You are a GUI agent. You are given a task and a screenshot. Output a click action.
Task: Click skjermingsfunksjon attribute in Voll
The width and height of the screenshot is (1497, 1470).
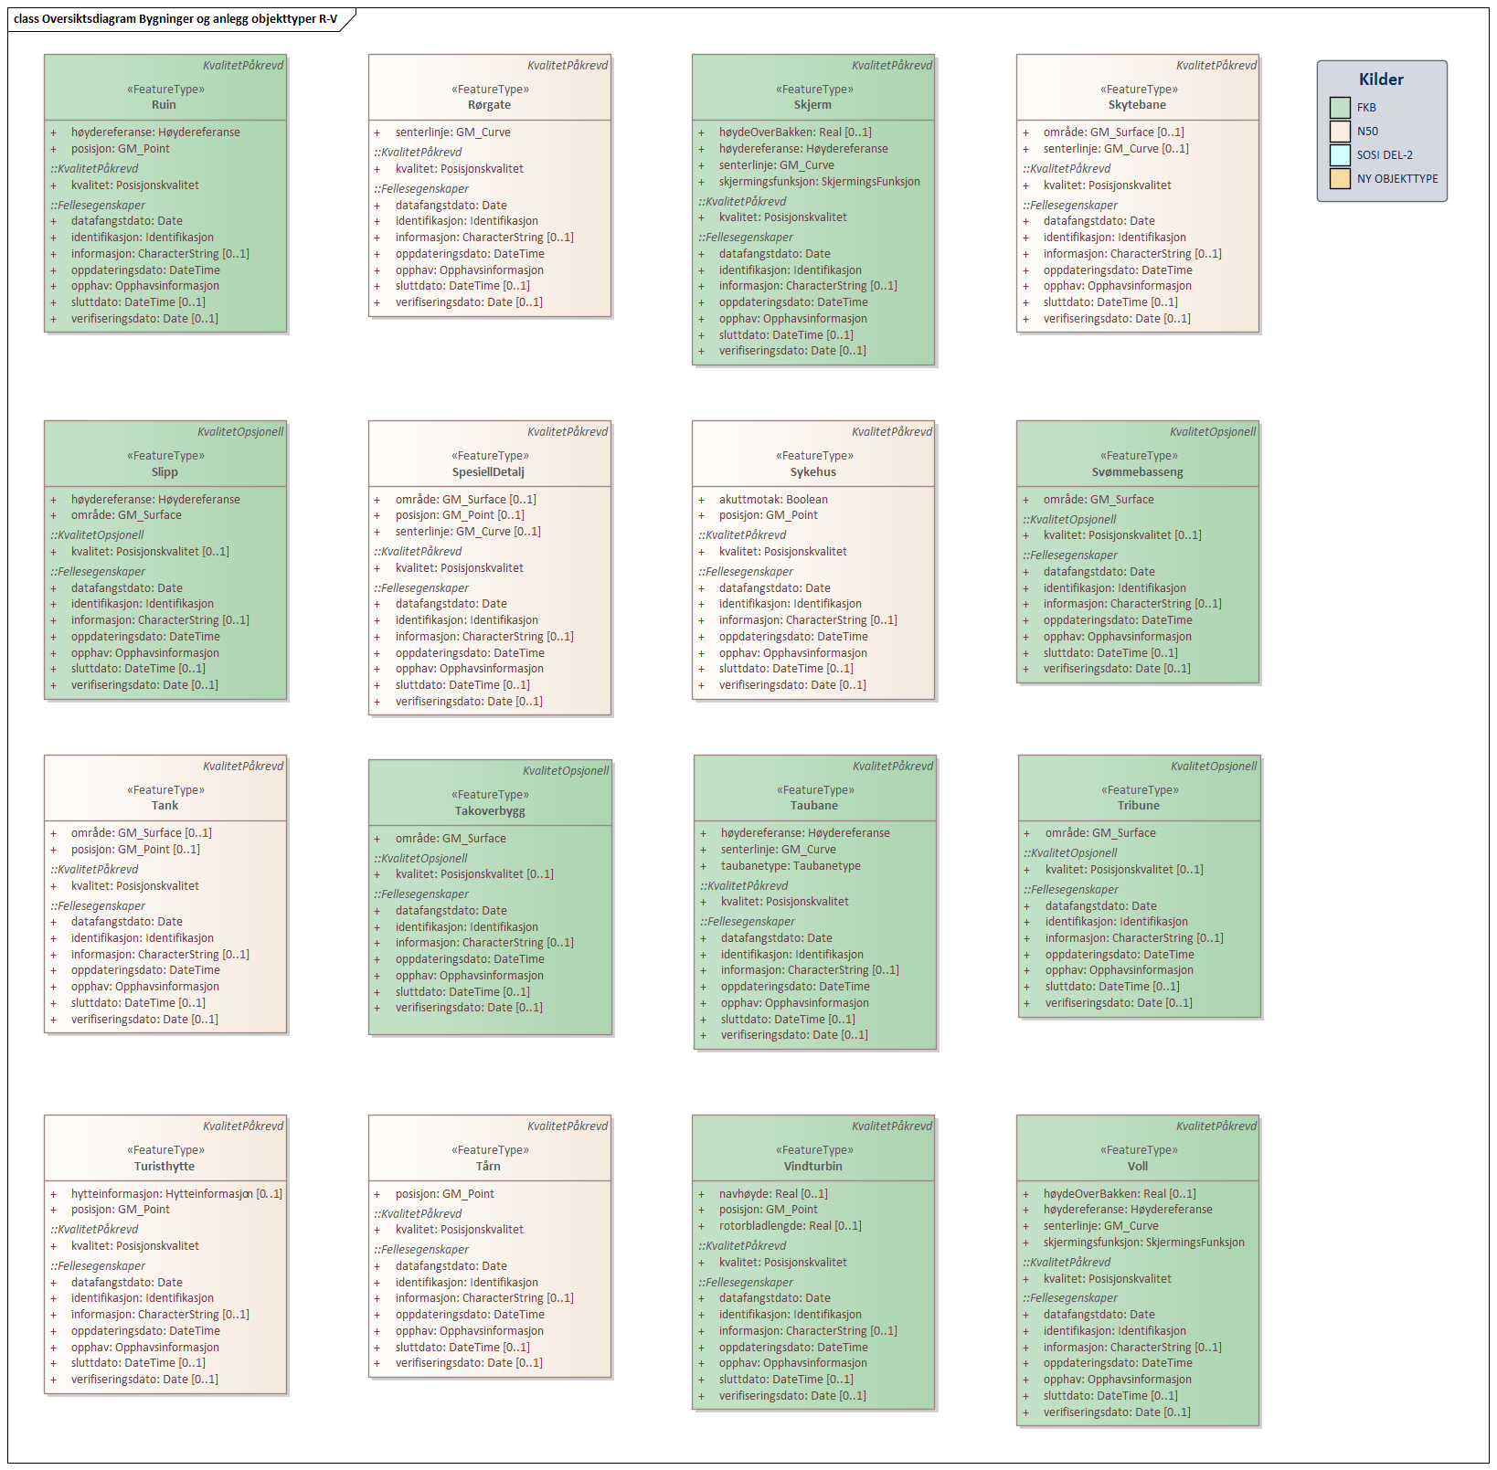coord(1143,1243)
